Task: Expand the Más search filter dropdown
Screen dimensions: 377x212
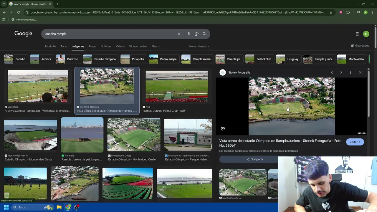Action: pos(156,47)
